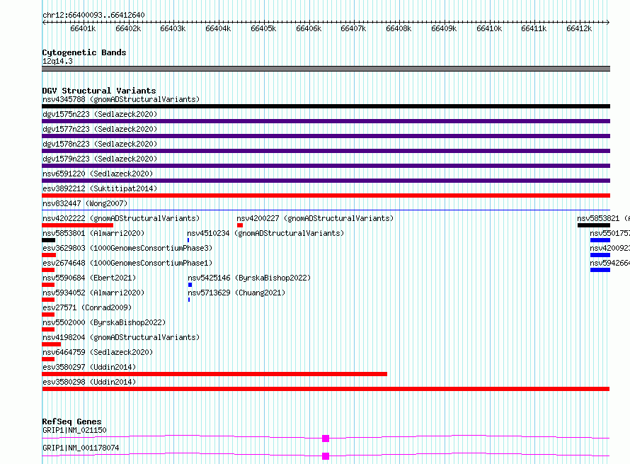This screenshot has width=630, height=464.
Task: Click the 66401k ruler tick label
Action: [x=83, y=28]
